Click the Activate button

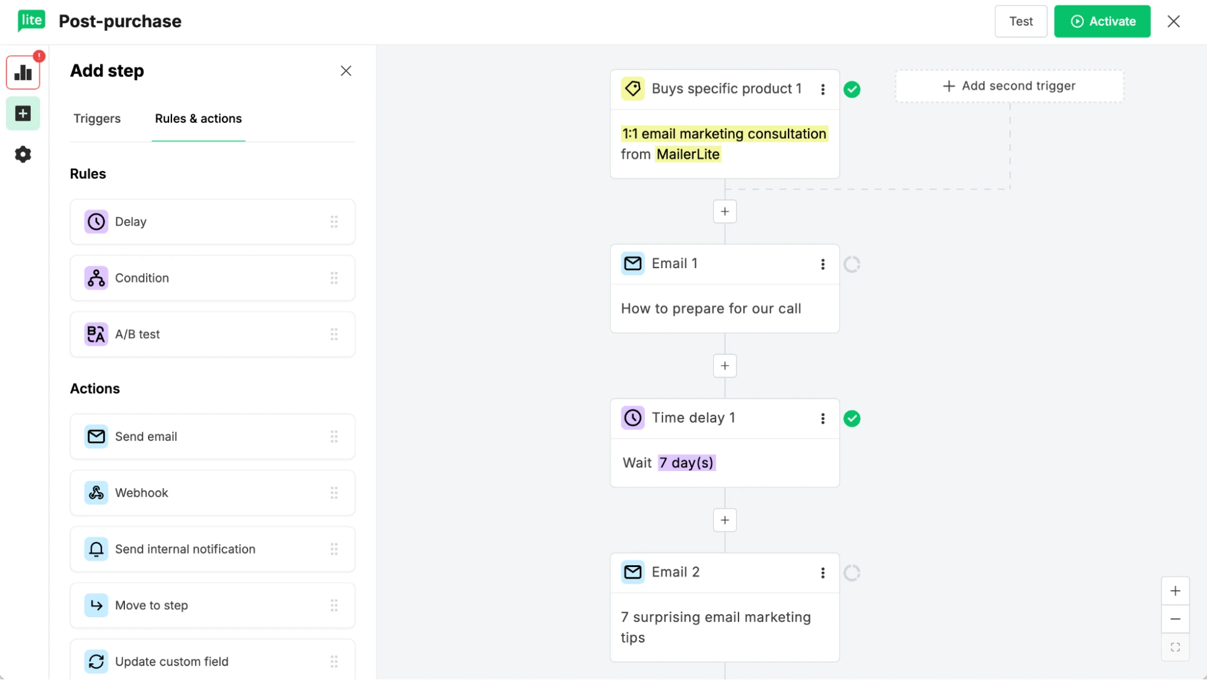1103,21
